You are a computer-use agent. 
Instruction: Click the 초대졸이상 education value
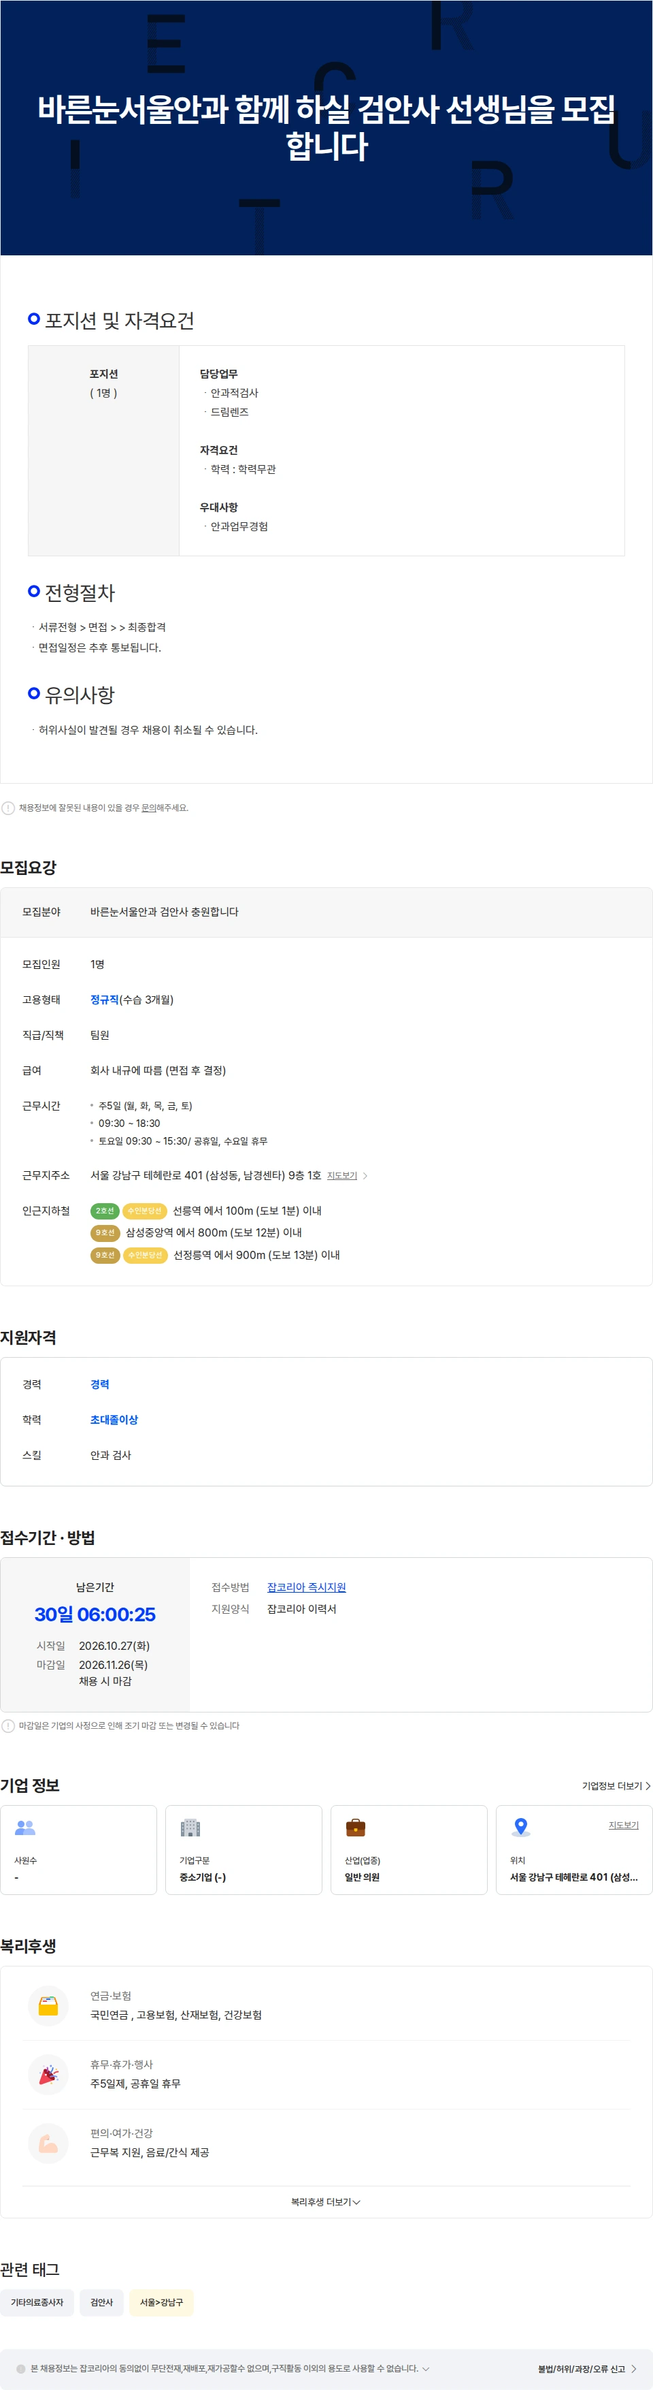coord(114,1420)
